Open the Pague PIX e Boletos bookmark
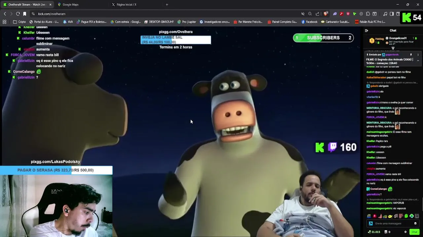 (x=91, y=22)
